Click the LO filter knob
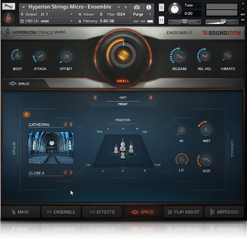The width and height of the screenshot is (247, 239). tap(182, 159)
